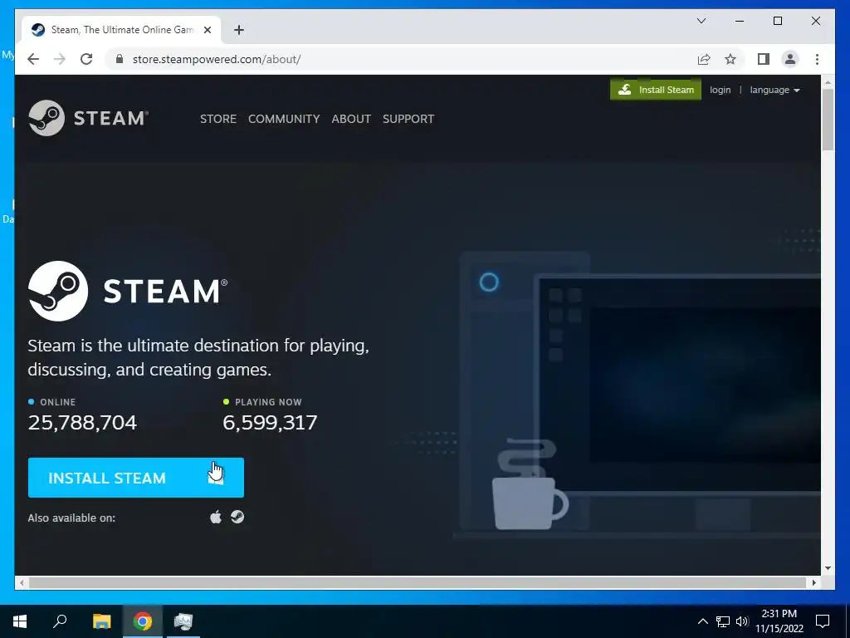
Task: Click the SteamOS download icon
Action: 237,517
